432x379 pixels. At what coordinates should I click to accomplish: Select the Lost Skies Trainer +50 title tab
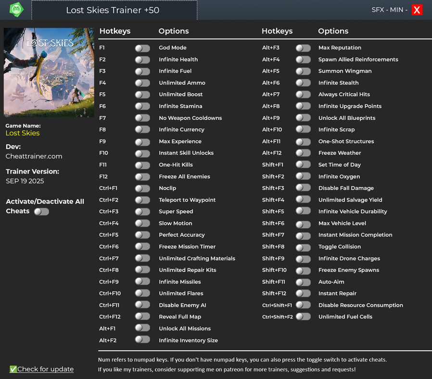[114, 10]
